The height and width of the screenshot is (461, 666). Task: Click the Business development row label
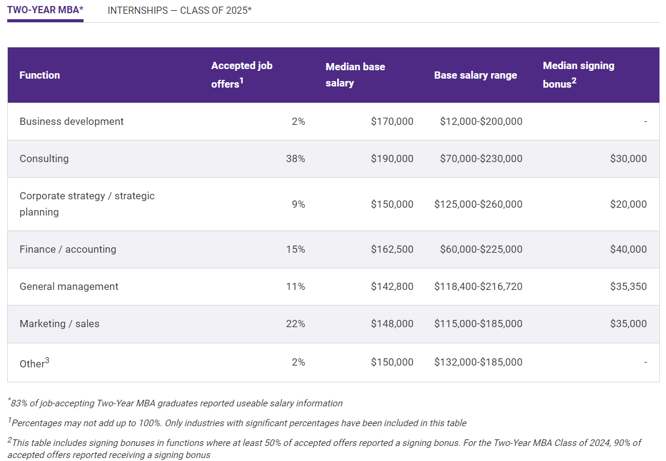point(72,121)
